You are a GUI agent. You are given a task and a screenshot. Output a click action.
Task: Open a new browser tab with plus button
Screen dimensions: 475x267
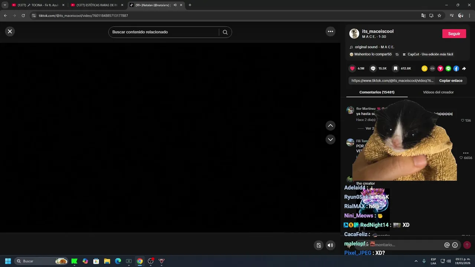tap(190, 5)
